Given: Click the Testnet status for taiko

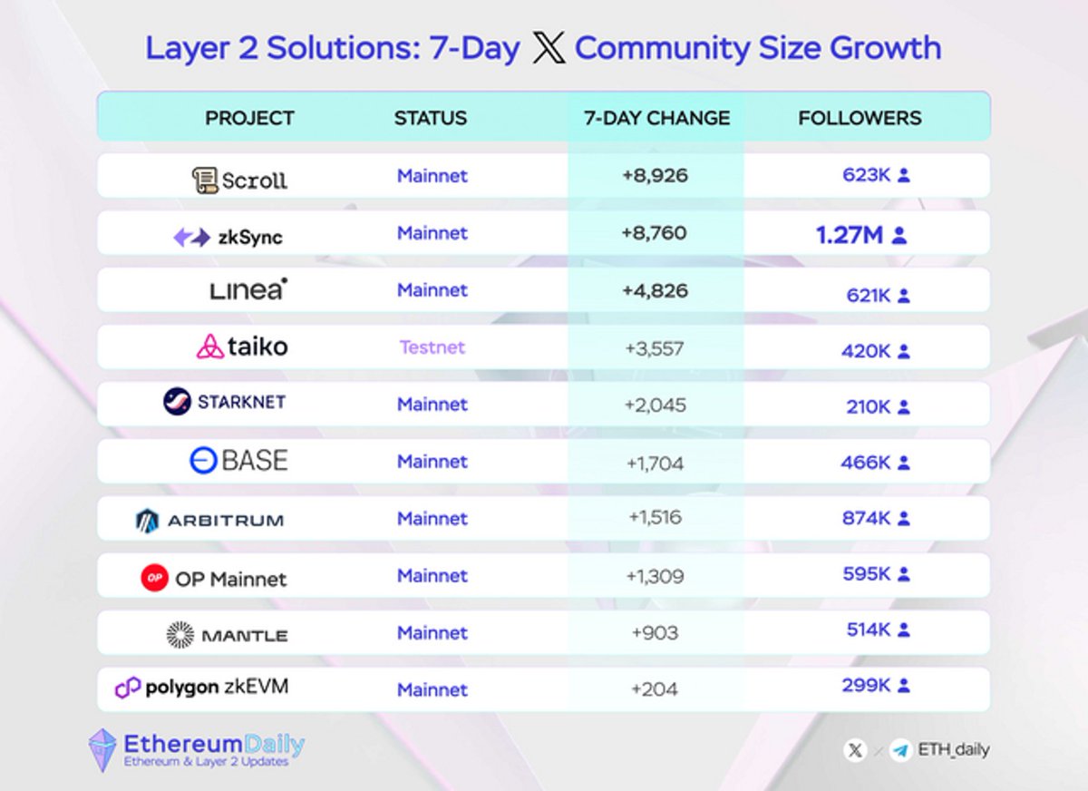Looking at the screenshot, I should click(x=432, y=347).
